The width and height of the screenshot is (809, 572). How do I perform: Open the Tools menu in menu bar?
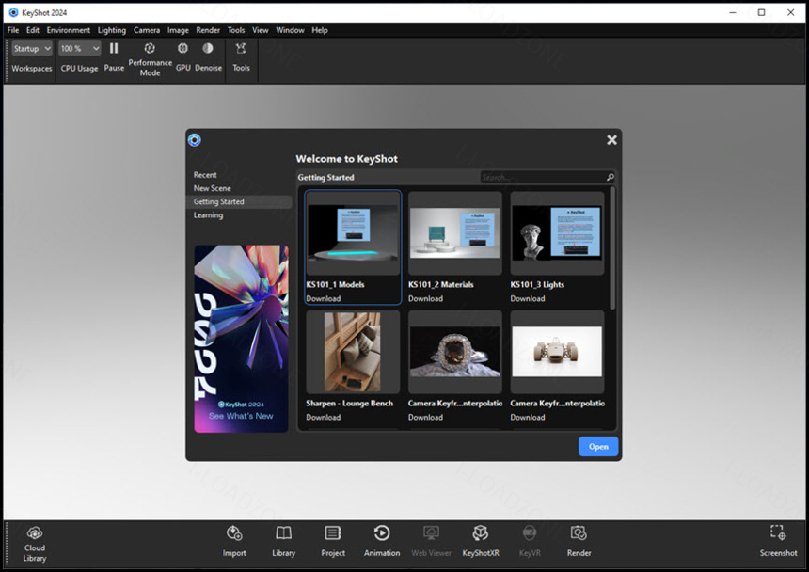pos(236,30)
